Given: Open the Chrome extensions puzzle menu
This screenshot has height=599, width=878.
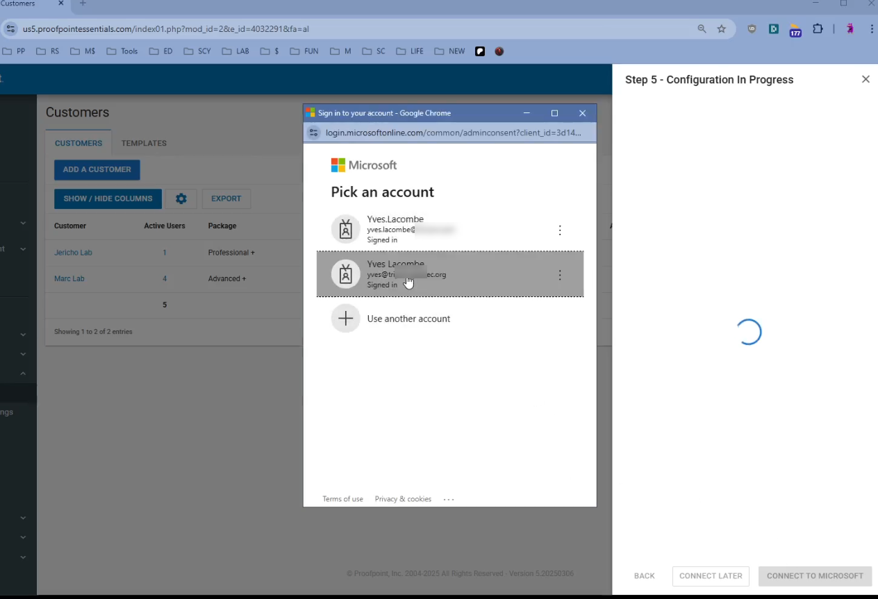Looking at the screenshot, I should pos(818,29).
